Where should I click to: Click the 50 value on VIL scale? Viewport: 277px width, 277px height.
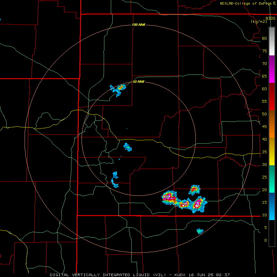(x=264, y=114)
